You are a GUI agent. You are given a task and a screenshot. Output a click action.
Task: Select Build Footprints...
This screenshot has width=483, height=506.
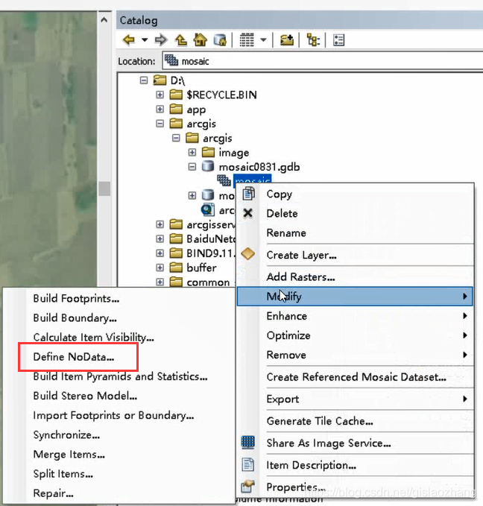119,299
